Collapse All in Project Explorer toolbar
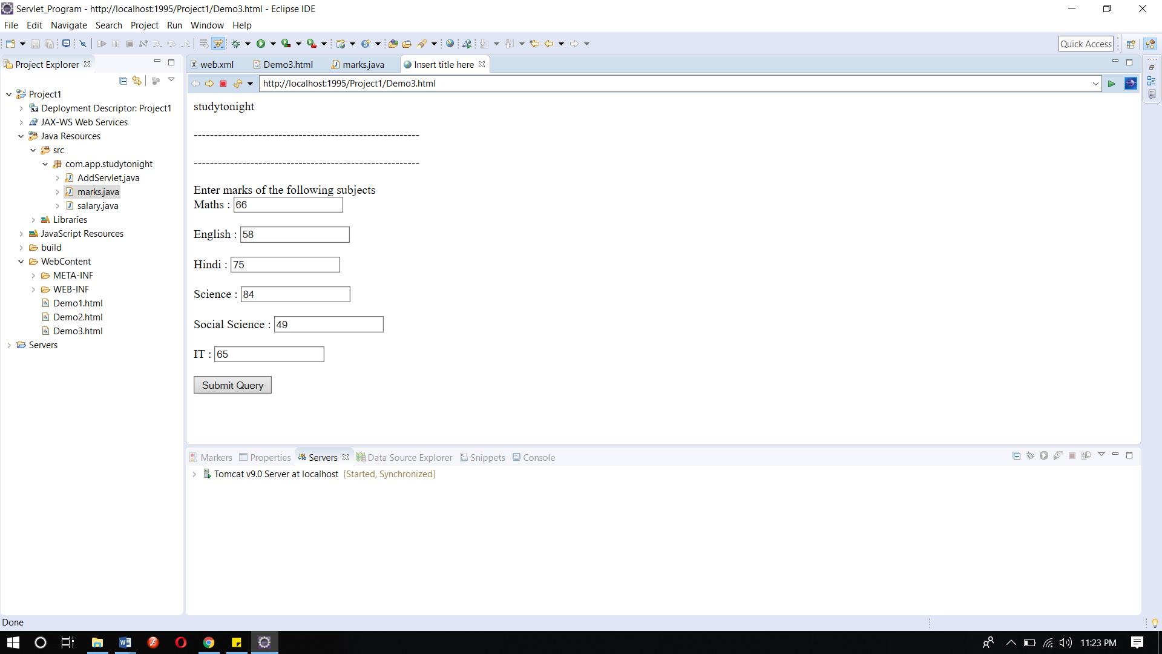 (x=123, y=81)
